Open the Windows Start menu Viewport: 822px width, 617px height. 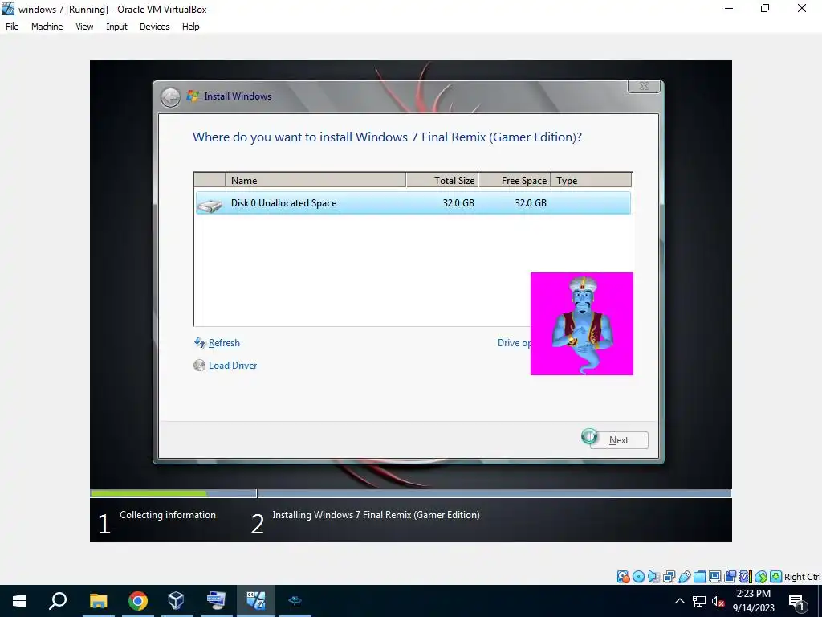[x=19, y=601]
